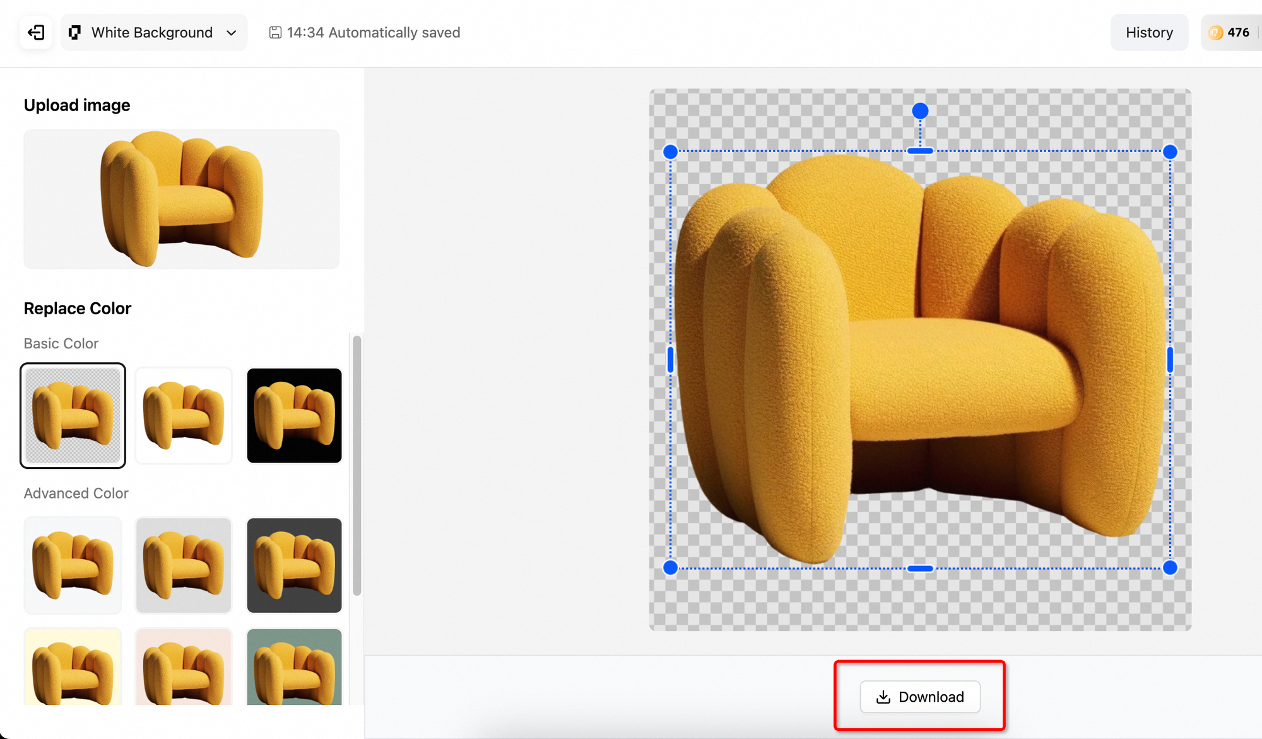Choose the dark charcoal advanced color
Screen dimensions: 1262x739
tap(294, 565)
